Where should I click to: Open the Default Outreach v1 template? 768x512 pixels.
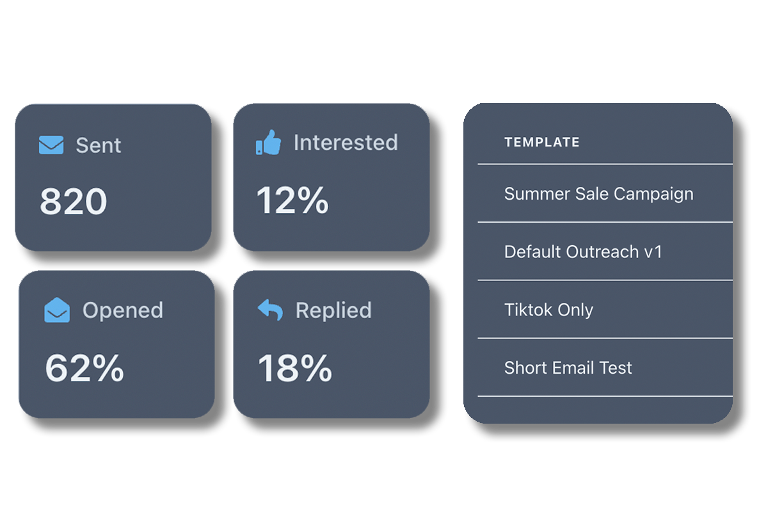tap(583, 252)
